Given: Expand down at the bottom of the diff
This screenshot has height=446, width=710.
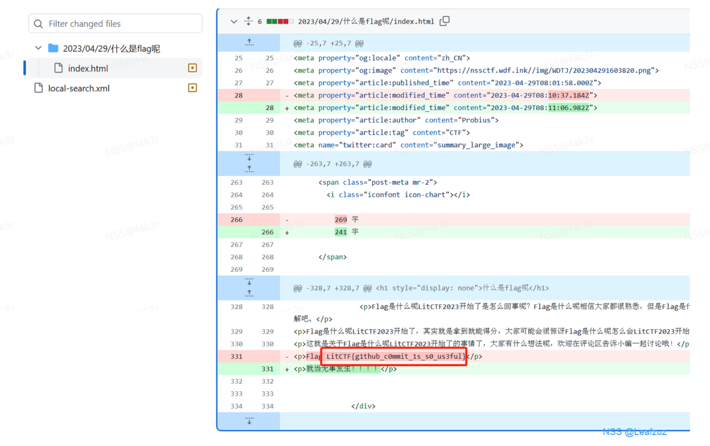Looking at the screenshot, I should click(x=249, y=421).
